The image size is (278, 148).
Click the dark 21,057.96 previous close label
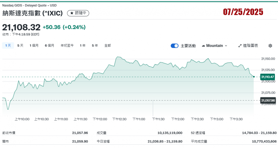point(268,100)
